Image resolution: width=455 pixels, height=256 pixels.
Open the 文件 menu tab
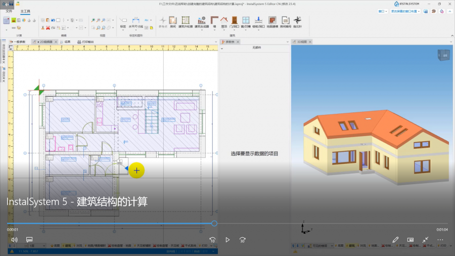coord(9,11)
